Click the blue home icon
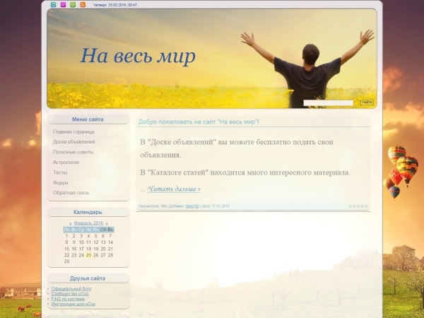The width and height of the screenshot is (424, 318). coord(53,5)
